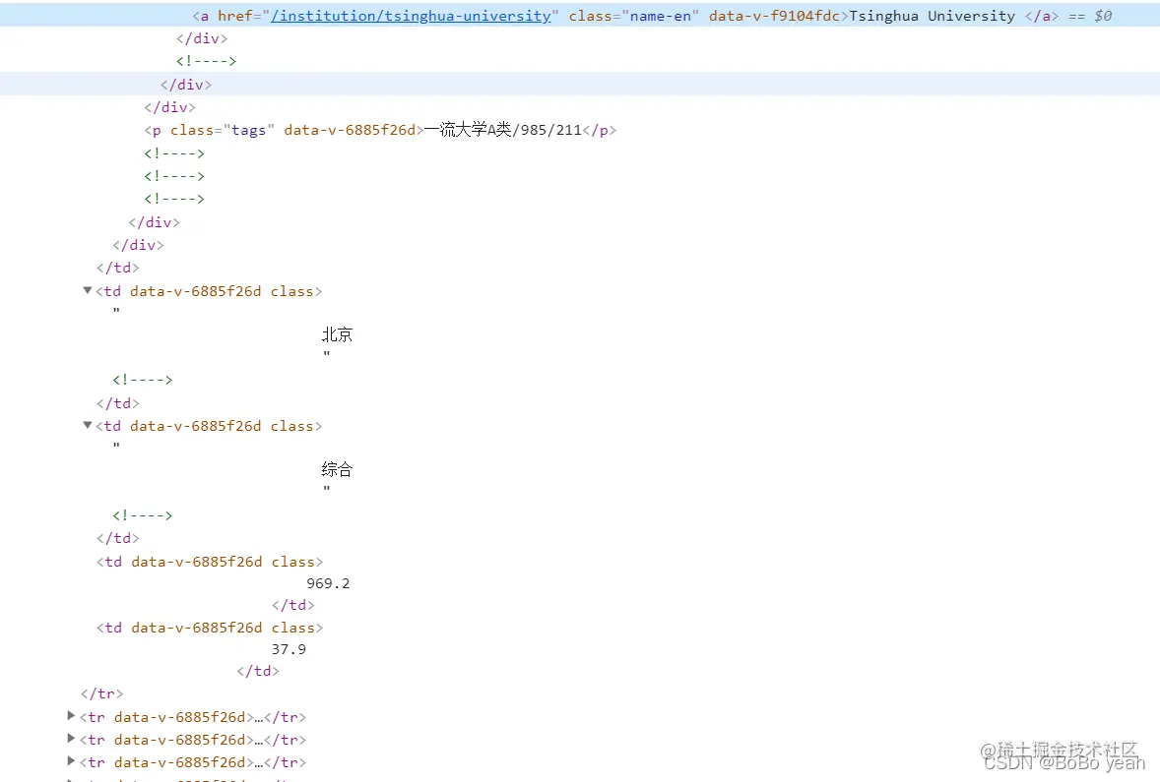
Task: Select the text 一流大学A类/985/211
Action: (x=503, y=130)
